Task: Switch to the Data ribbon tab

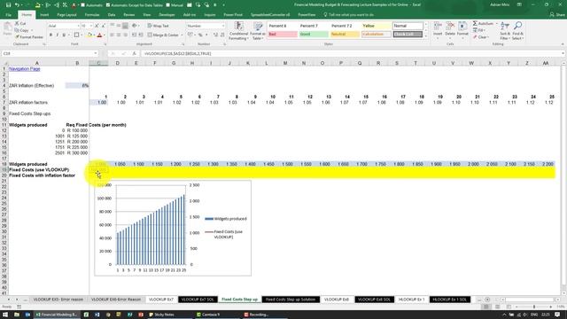Action: pos(112,15)
